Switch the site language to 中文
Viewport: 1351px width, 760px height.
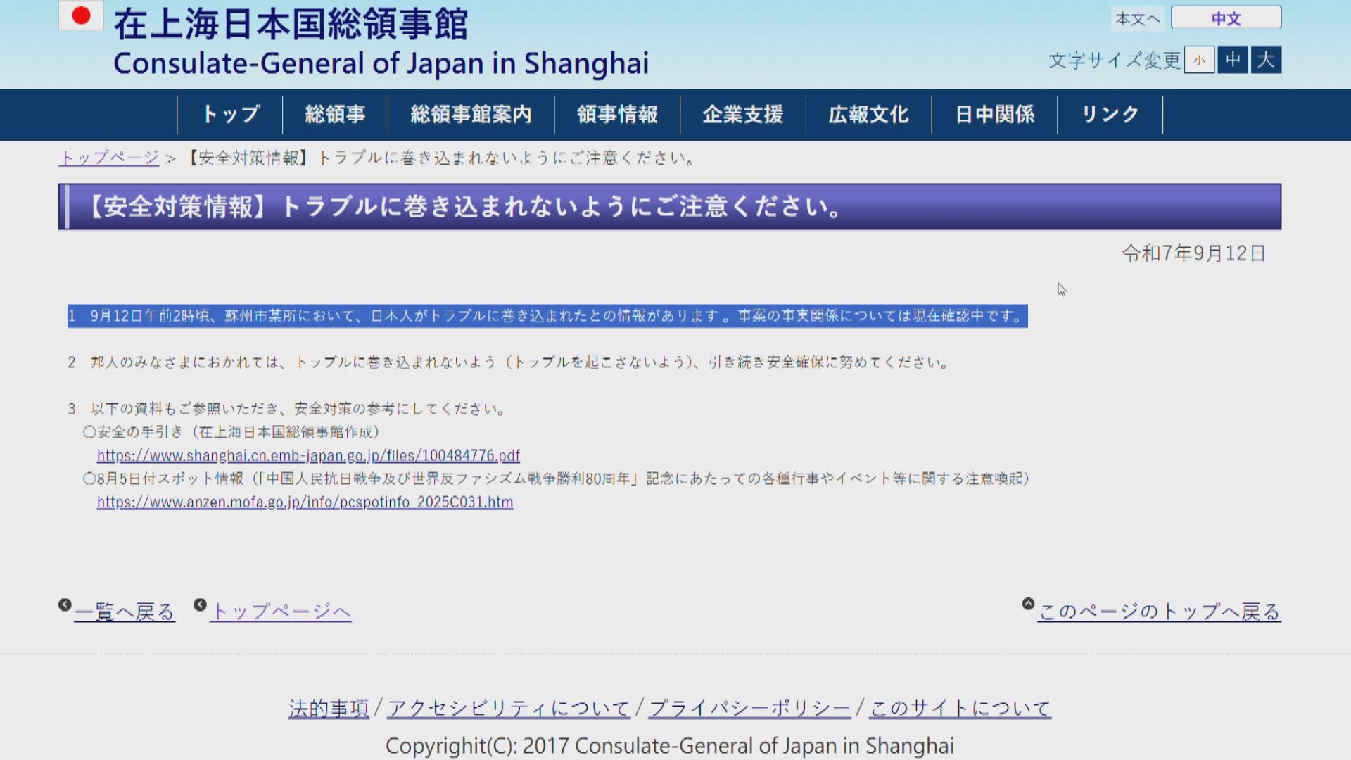[1225, 18]
